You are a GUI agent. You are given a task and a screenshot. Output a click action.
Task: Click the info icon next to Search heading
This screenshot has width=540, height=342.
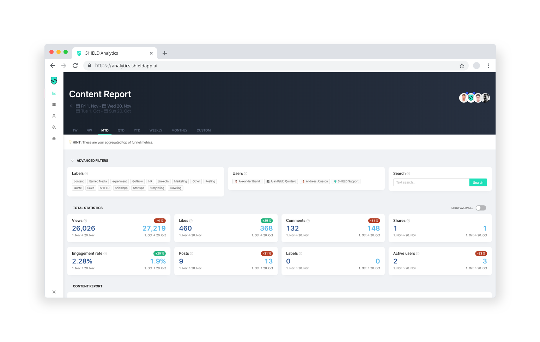coord(408,174)
